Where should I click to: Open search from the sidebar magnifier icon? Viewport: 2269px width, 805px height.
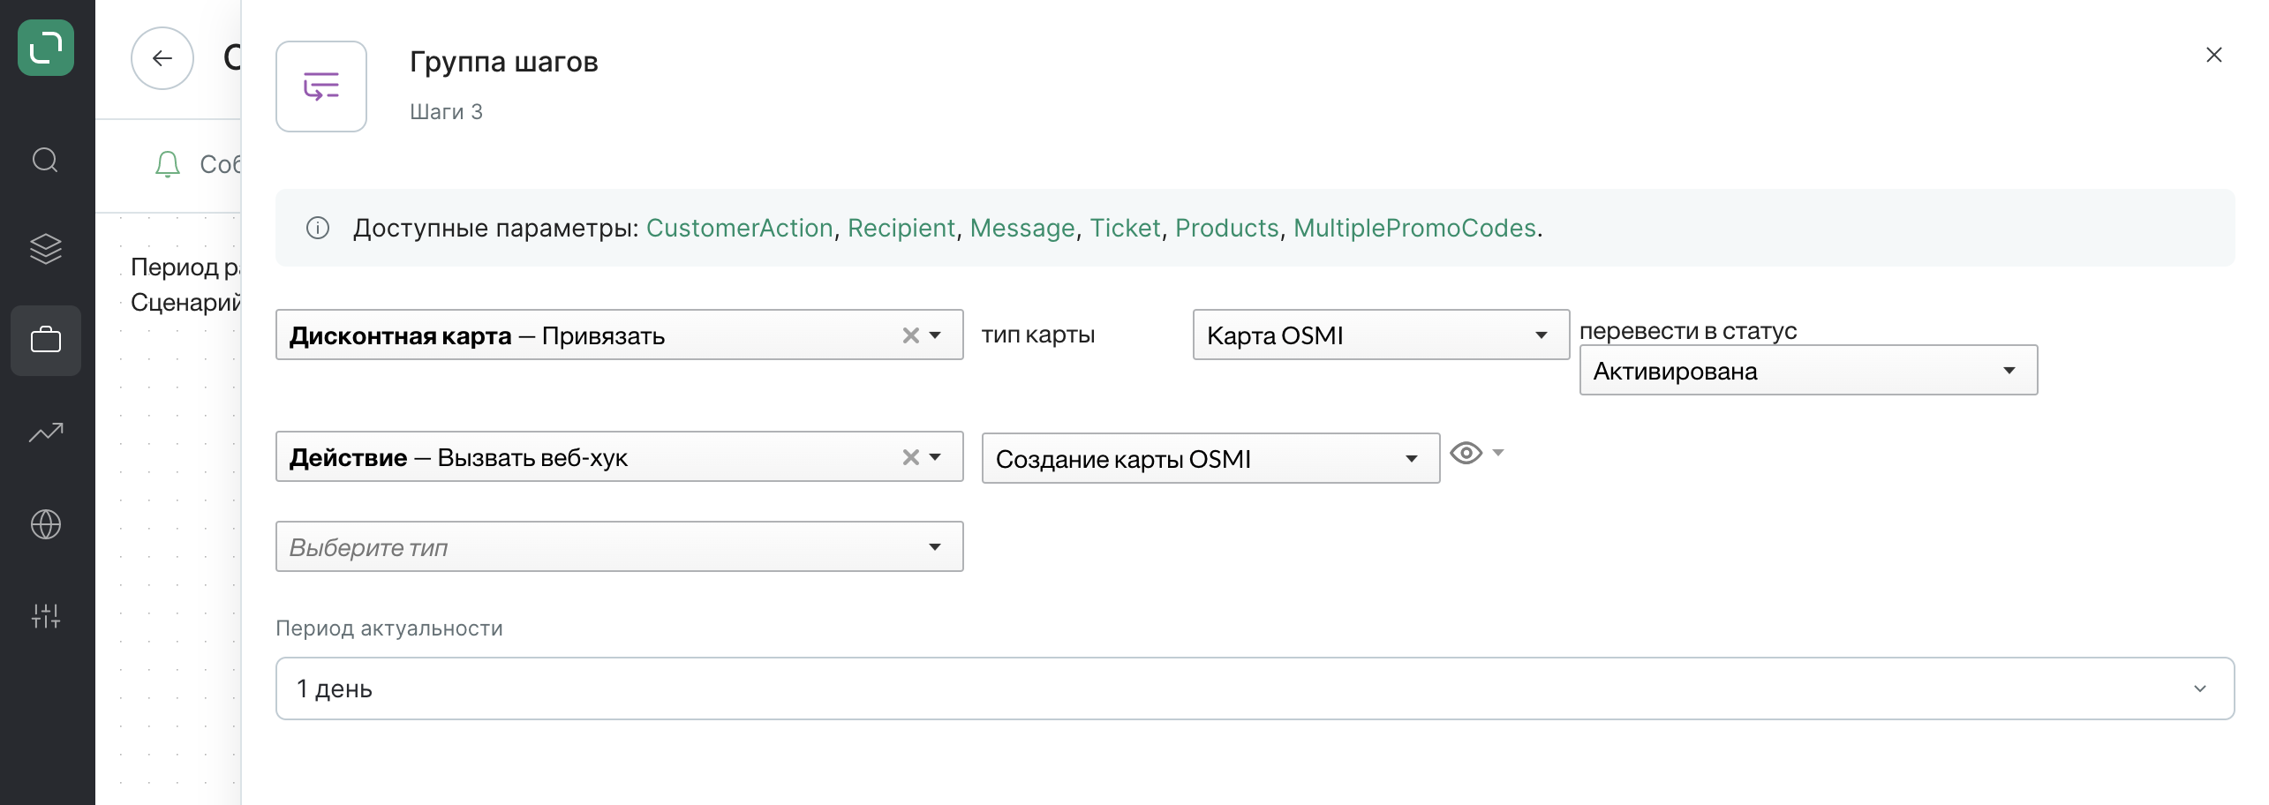pos(46,161)
